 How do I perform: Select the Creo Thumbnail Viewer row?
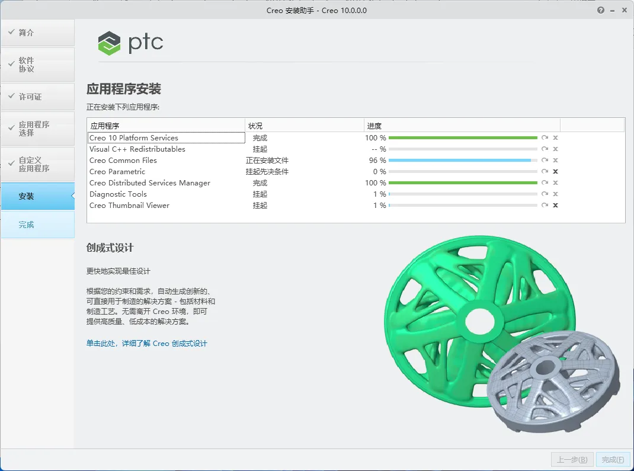[356, 206]
